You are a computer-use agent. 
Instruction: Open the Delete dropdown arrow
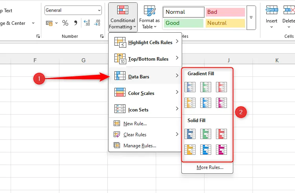[x=289, y=27]
